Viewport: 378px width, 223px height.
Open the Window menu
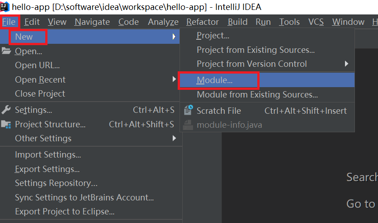click(x=348, y=22)
